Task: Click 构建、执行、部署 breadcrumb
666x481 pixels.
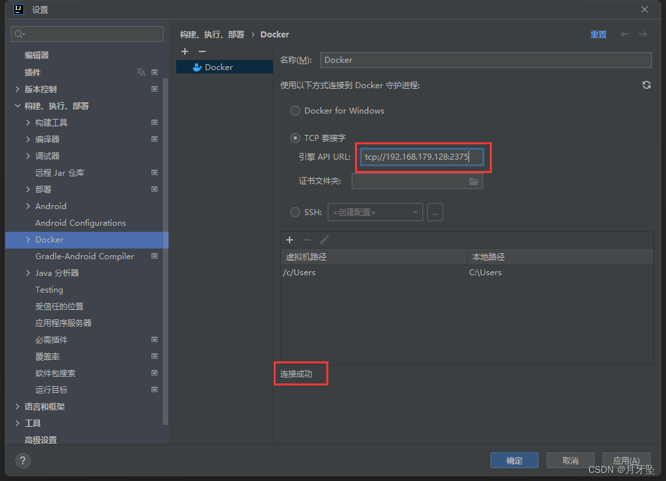Action: point(212,35)
